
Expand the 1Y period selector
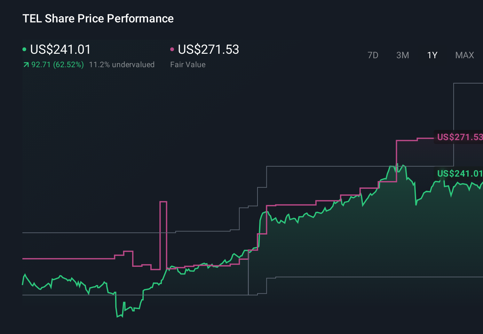(x=432, y=55)
